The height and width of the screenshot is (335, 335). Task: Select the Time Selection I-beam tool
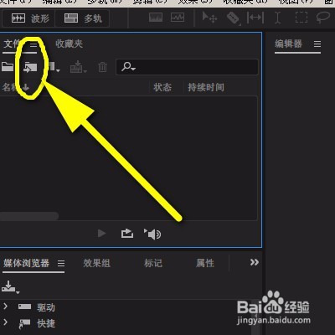(277, 18)
